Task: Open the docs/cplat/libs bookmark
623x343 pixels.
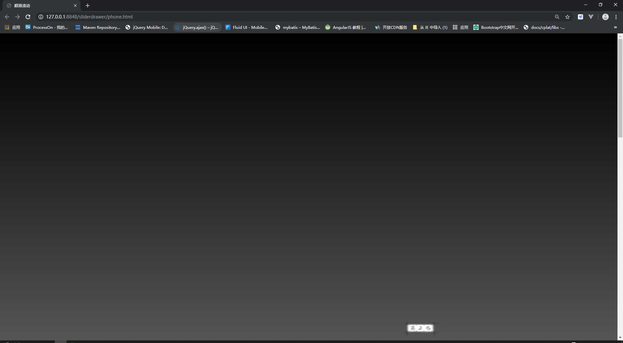Action: click(544, 28)
